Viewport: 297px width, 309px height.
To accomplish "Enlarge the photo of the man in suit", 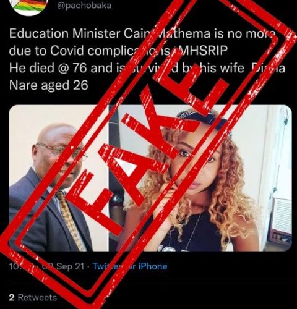I will tap(59, 178).
